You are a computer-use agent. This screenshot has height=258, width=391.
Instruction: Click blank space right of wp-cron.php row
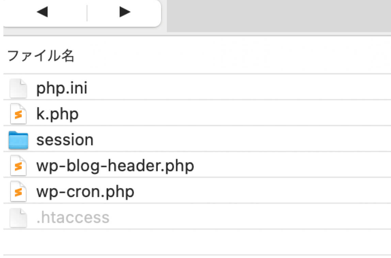point(262,191)
